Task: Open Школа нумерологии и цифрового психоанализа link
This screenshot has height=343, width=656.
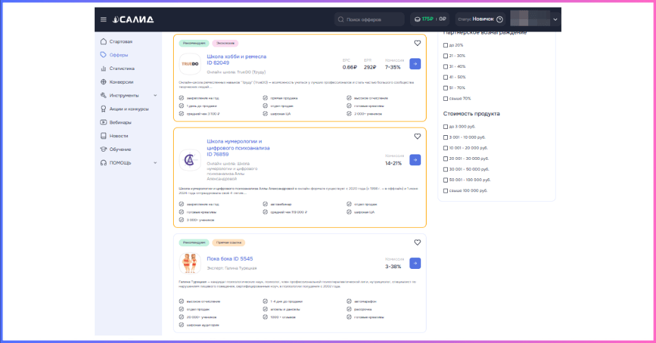Action: click(238, 148)
